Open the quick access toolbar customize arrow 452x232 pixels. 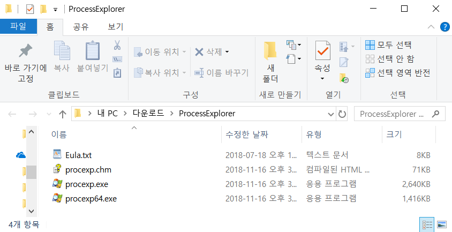pyautogui.click(x=55, y=10)
